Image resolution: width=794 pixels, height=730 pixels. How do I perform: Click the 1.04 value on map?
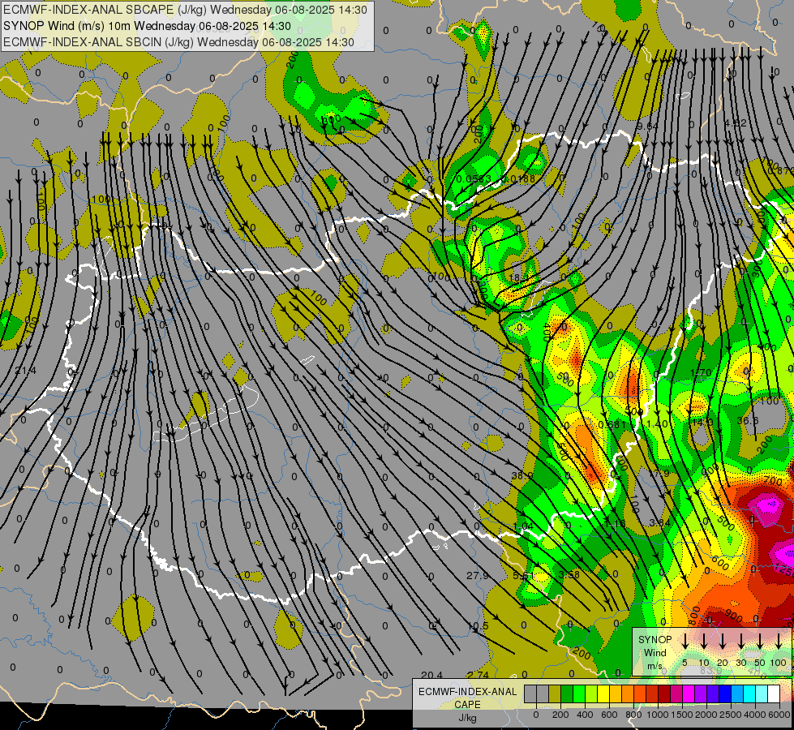tap(523, 526)
